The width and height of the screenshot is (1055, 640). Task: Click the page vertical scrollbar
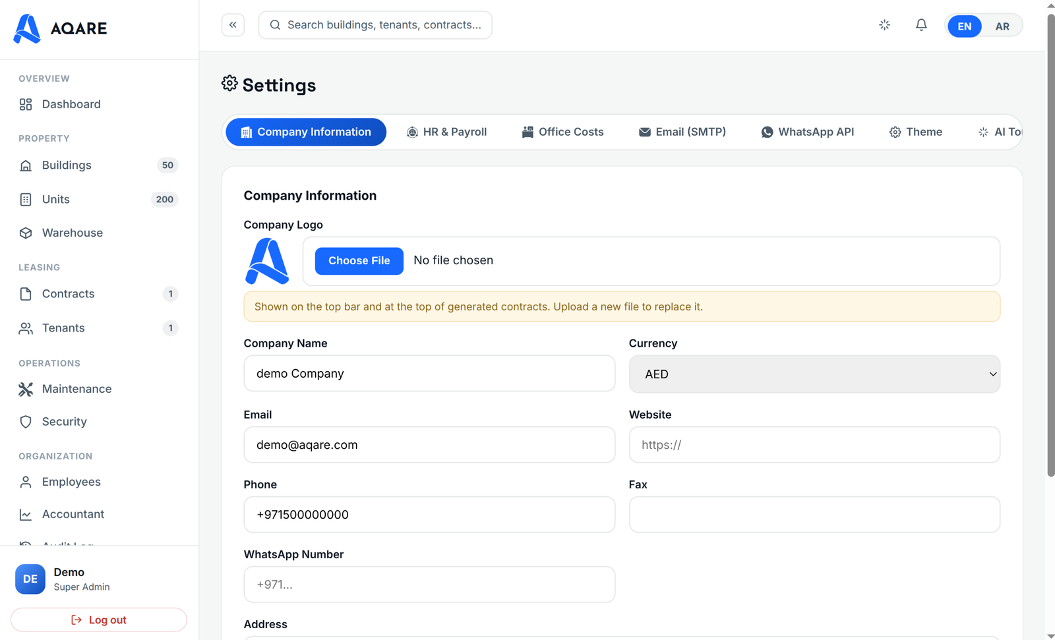click(1050, 245)
